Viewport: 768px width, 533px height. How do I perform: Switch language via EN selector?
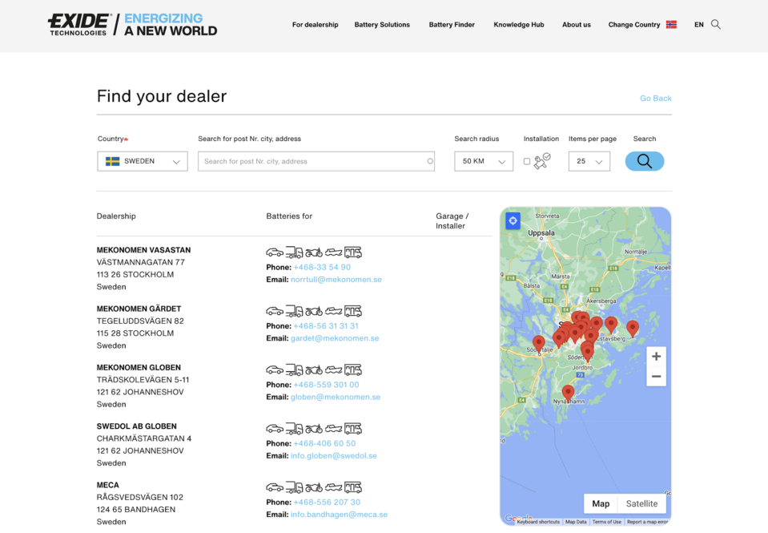point(699,25)
